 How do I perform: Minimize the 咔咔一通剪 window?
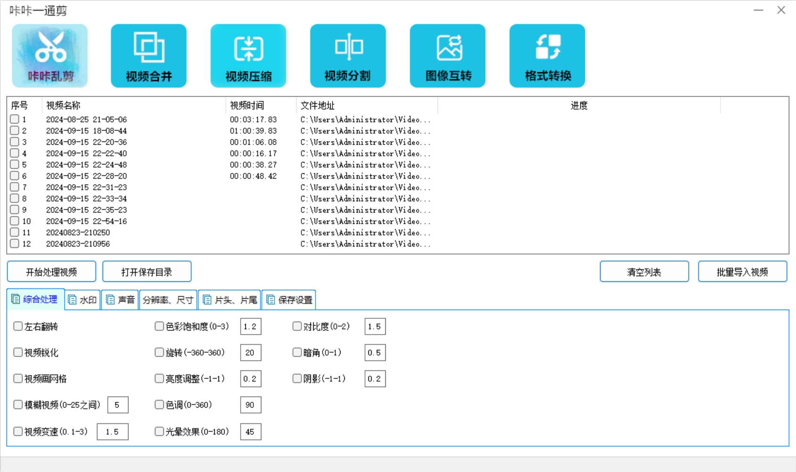click(758, 10)
